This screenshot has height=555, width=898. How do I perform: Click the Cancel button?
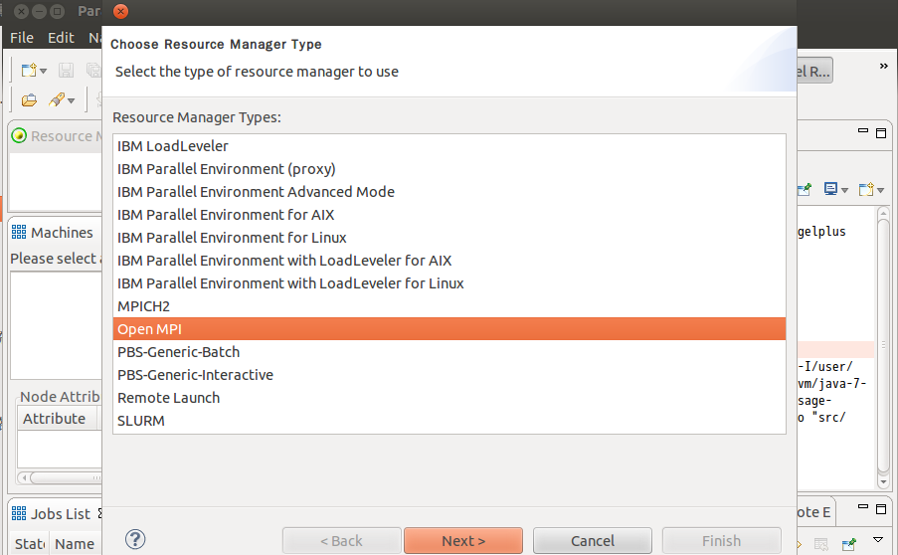click(x=592, y=541)
